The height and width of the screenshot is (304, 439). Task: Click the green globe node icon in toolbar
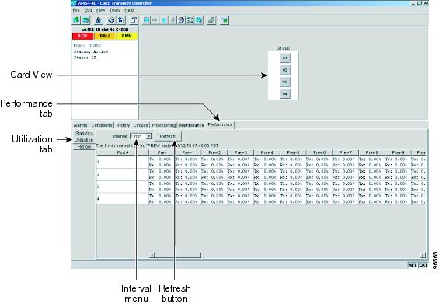[76, 20]
